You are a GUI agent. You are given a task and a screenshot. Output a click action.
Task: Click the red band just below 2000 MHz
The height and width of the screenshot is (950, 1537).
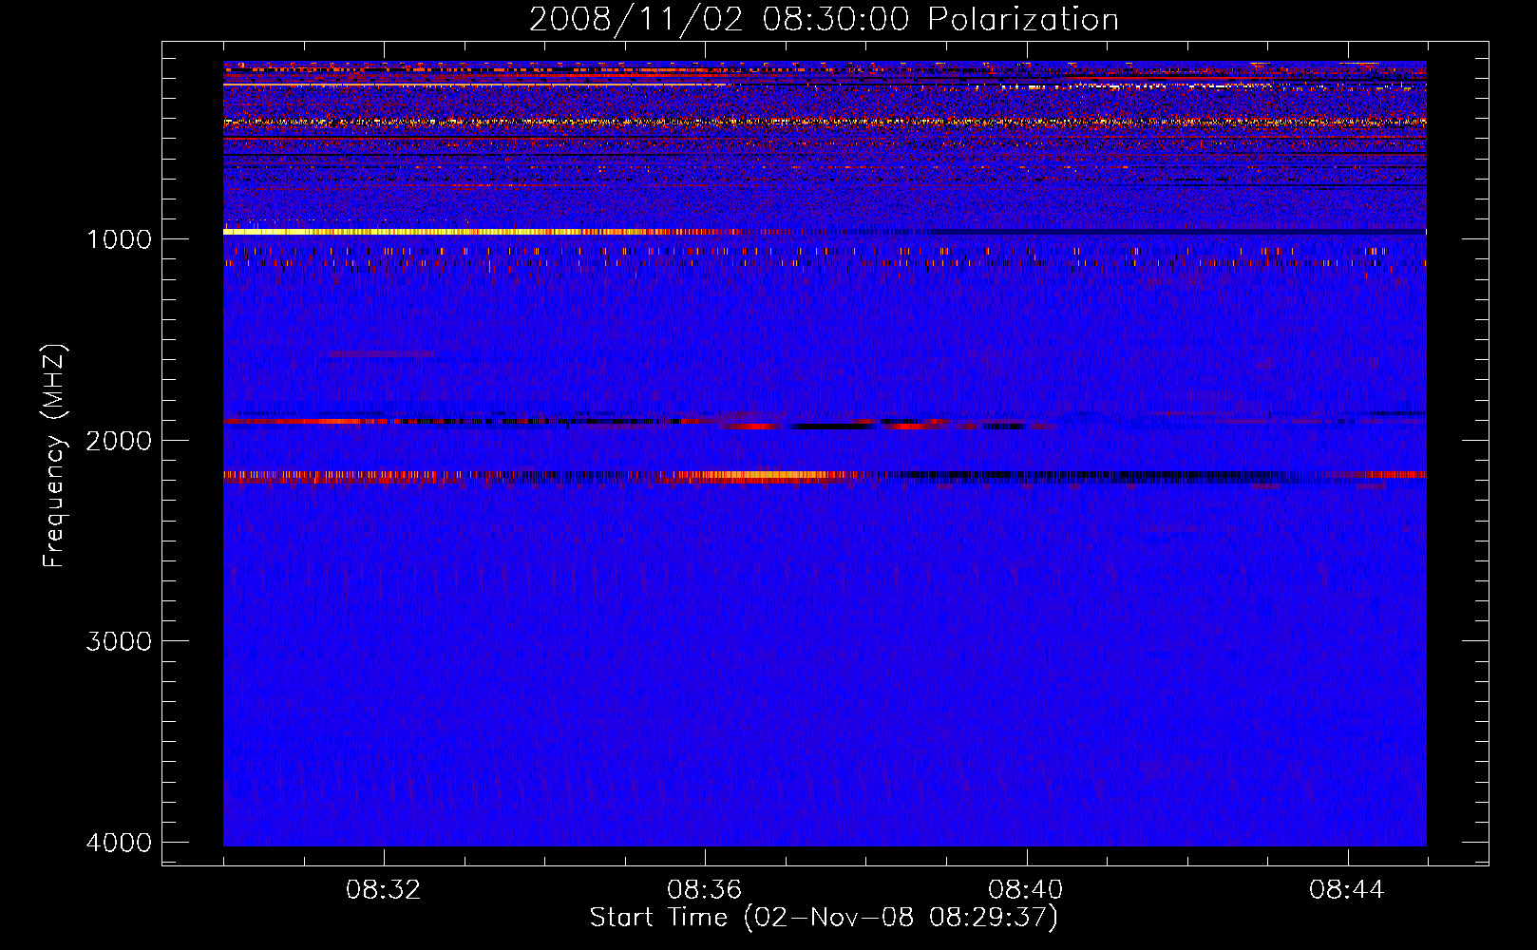[636, 422]
